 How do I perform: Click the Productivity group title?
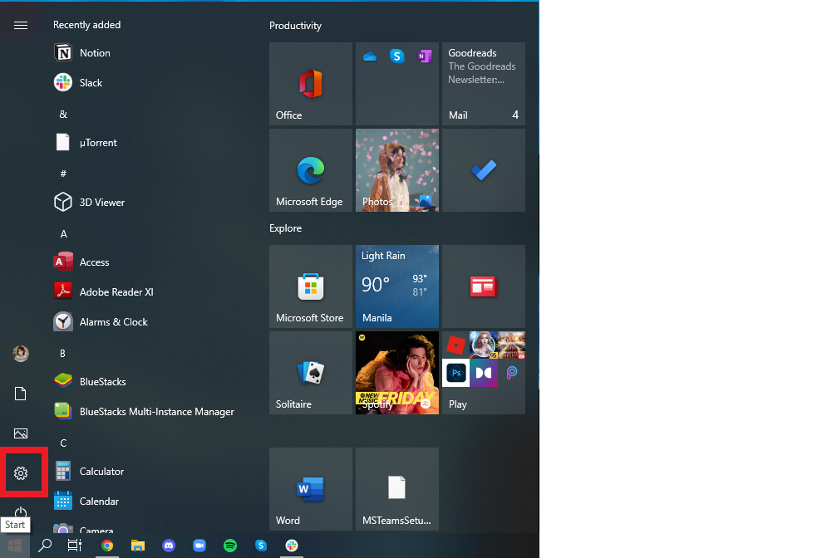tap(295, 26)
